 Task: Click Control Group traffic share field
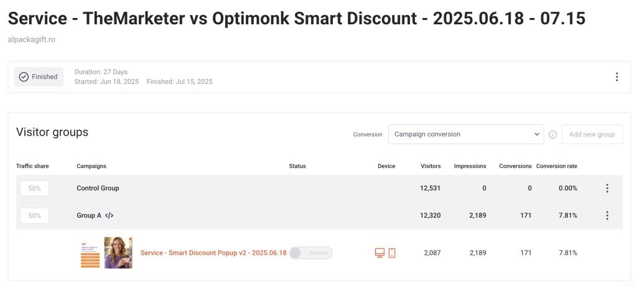(x=34, y=188)
